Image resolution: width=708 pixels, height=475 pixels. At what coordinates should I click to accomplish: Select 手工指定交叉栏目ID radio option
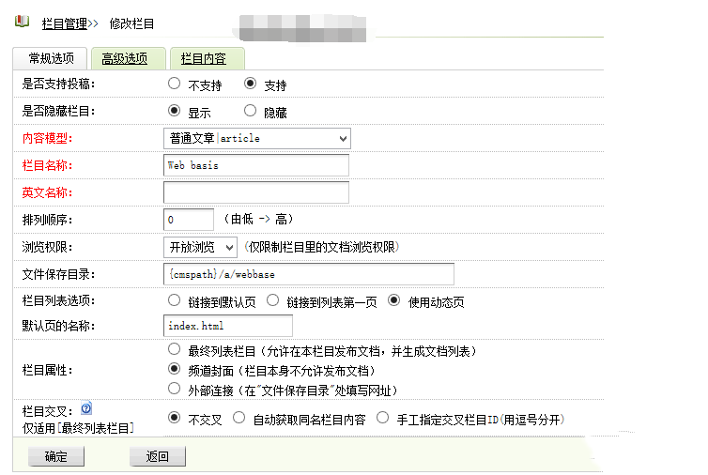click(382, 419)
